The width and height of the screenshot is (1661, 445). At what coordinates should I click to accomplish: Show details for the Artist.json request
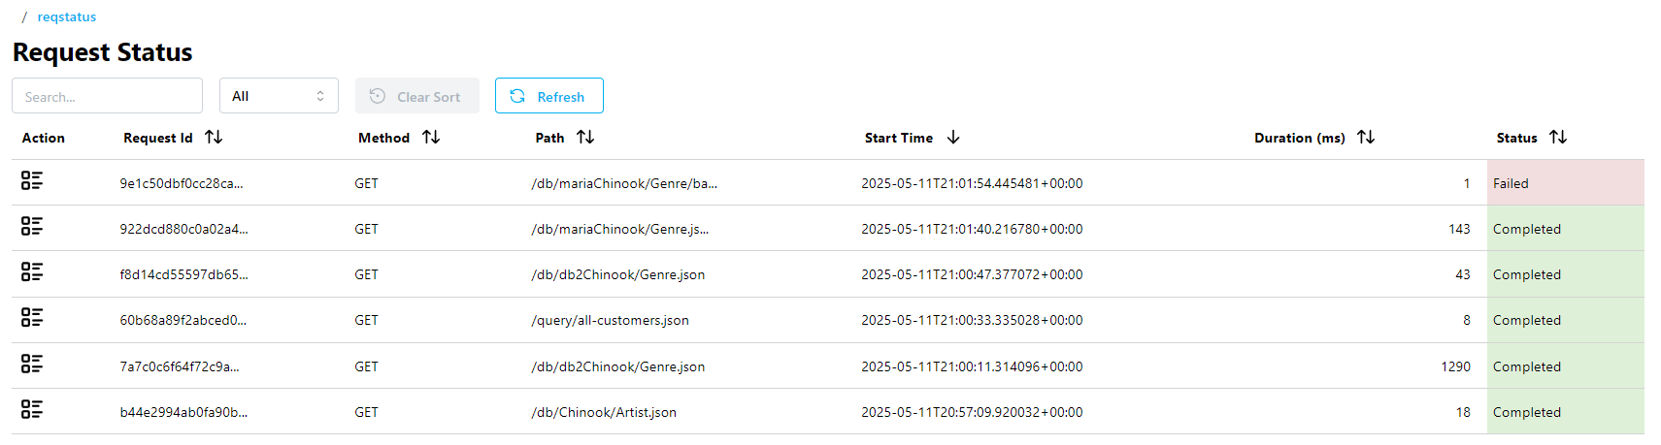click(32, 410)
